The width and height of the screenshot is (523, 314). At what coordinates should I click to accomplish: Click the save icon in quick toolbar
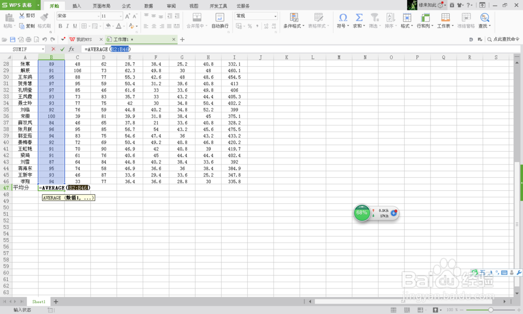point(13,39)
